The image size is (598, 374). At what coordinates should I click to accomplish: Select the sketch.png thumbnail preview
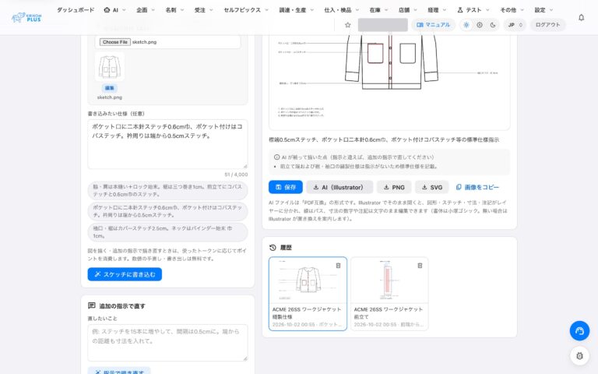(110, 66)
